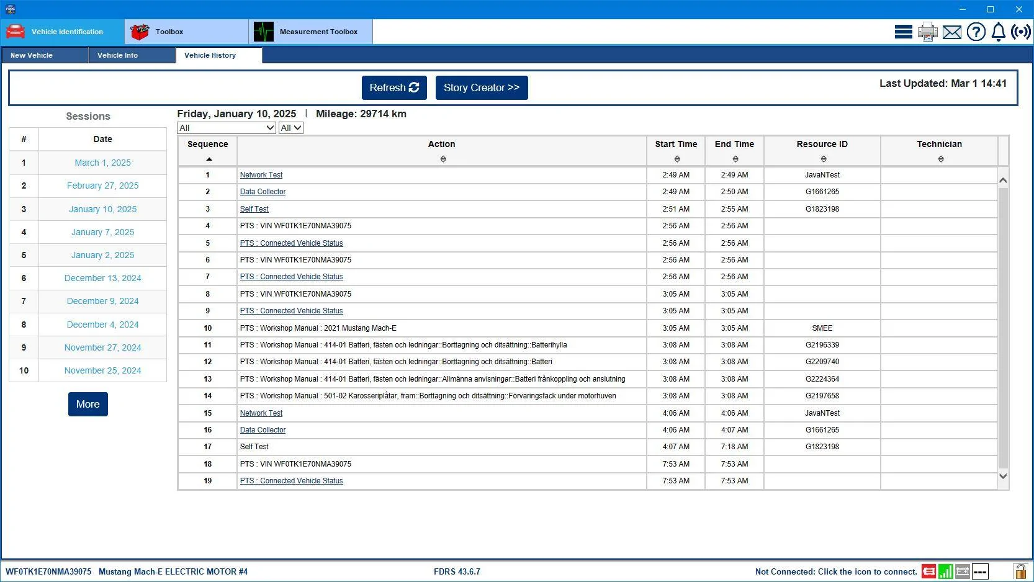Image resolution: width=1034 pixels, height=582 pixels.
Task: Click the wireless broadcast signal icon
Action: 1021,32
